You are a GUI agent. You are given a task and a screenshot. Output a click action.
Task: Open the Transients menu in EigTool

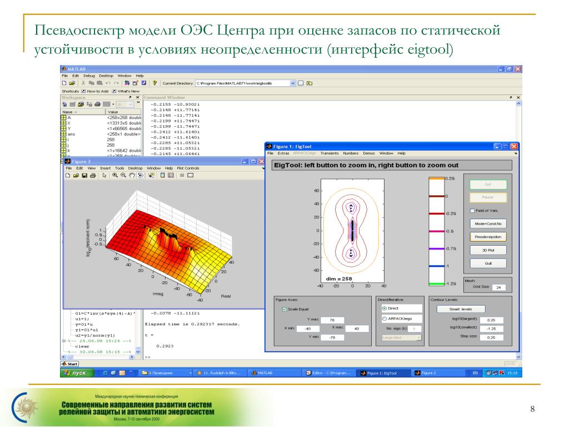[x=329, y=153]
